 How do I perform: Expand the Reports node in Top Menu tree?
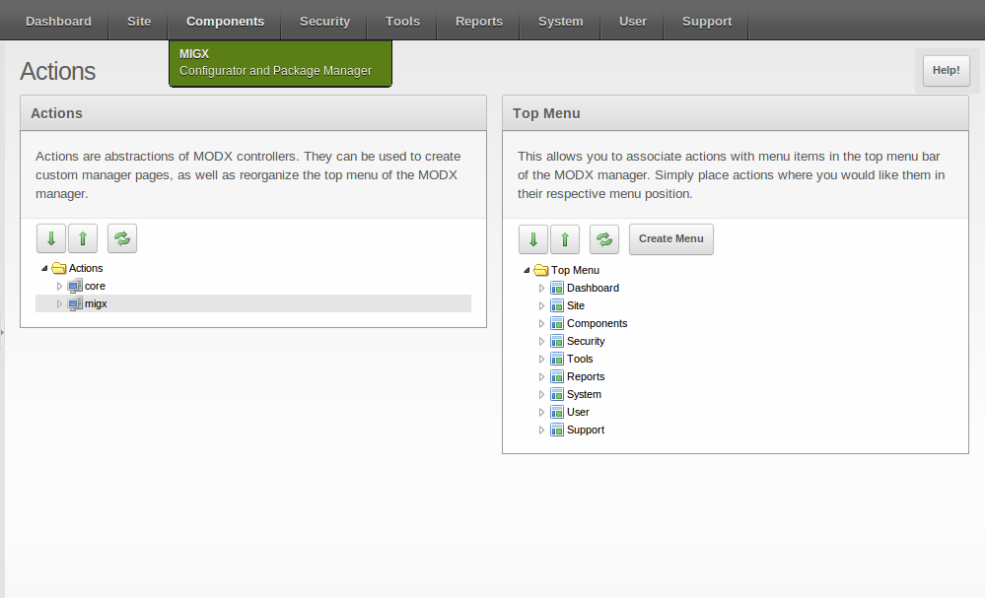pyautogui.click(x=541, y=376)
